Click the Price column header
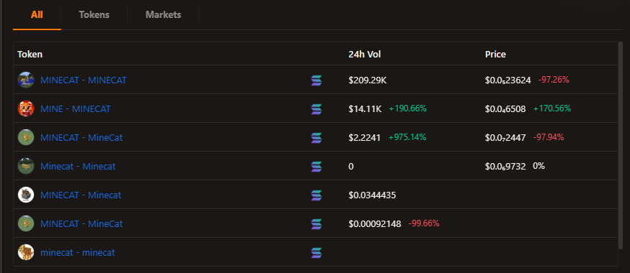 (495, 55)
